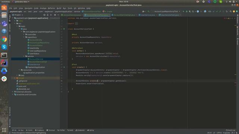Click the Git update project icon
This screenshot has width=239, height=134.
click(x=214, y=12)
